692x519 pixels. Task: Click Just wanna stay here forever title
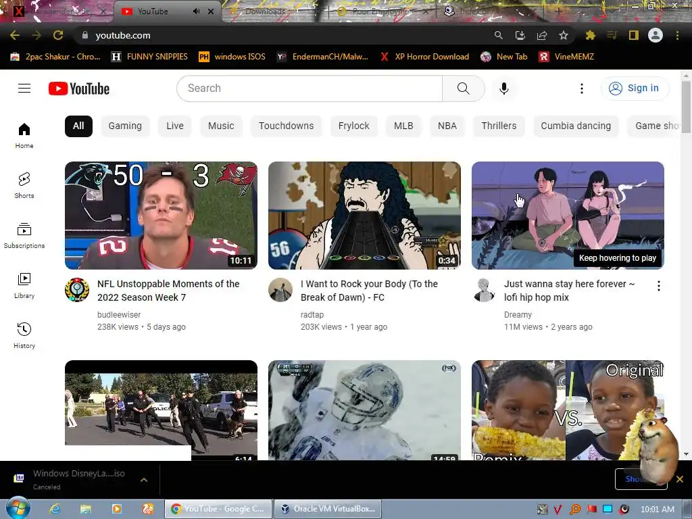coord(569,291)
